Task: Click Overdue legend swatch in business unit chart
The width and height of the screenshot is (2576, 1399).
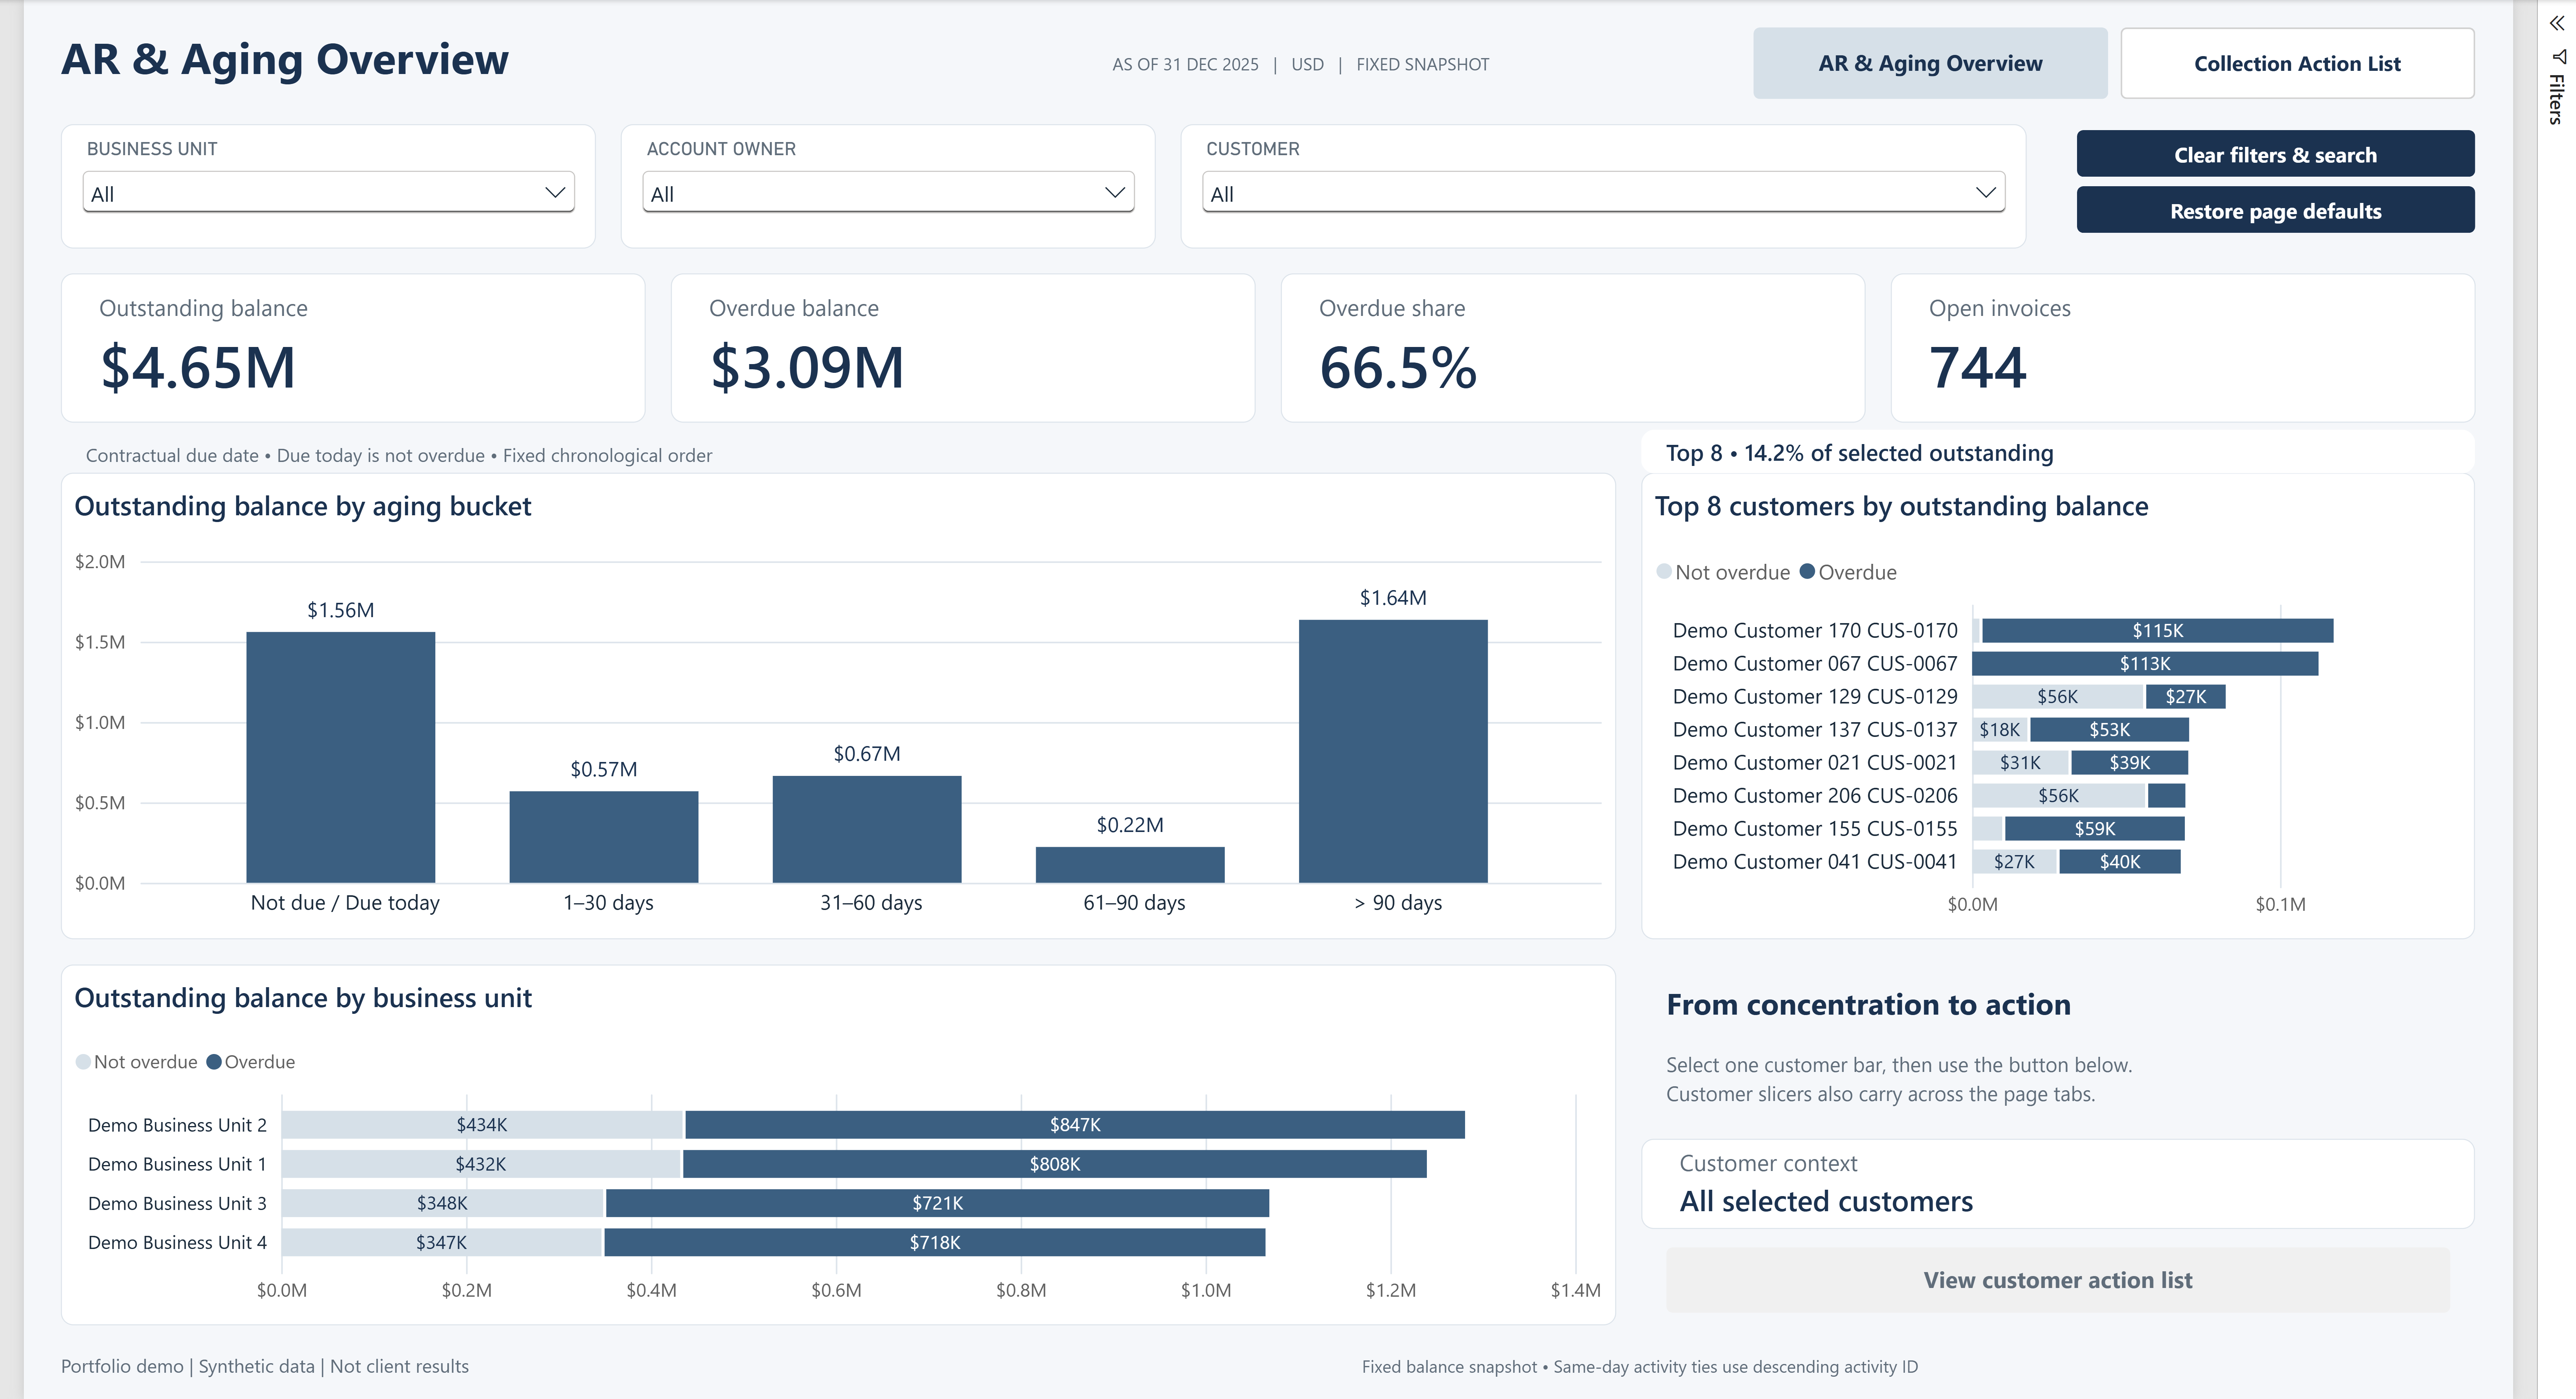Action: 214,1061
